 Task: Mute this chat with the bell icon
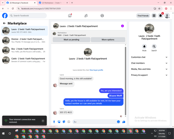144,47
